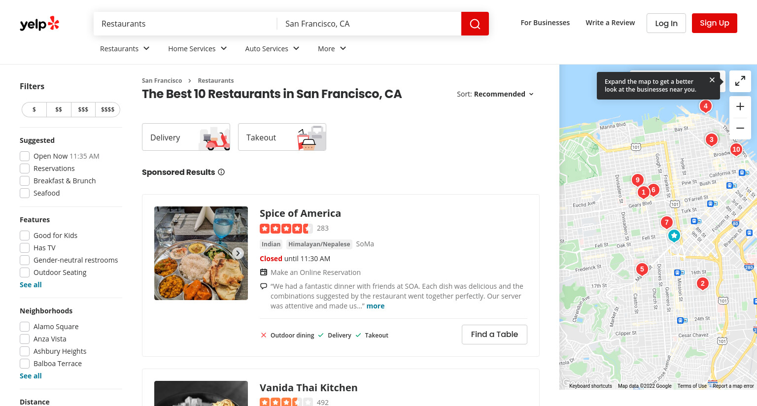757x406 pixels.
Task: Tick Gender-neutral restrooms checkbox
Action: point(25,260)
